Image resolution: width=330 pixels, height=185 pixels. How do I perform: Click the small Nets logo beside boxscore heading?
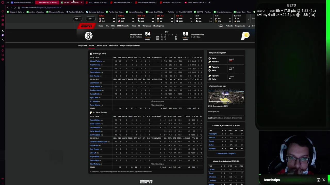(91, 53)
